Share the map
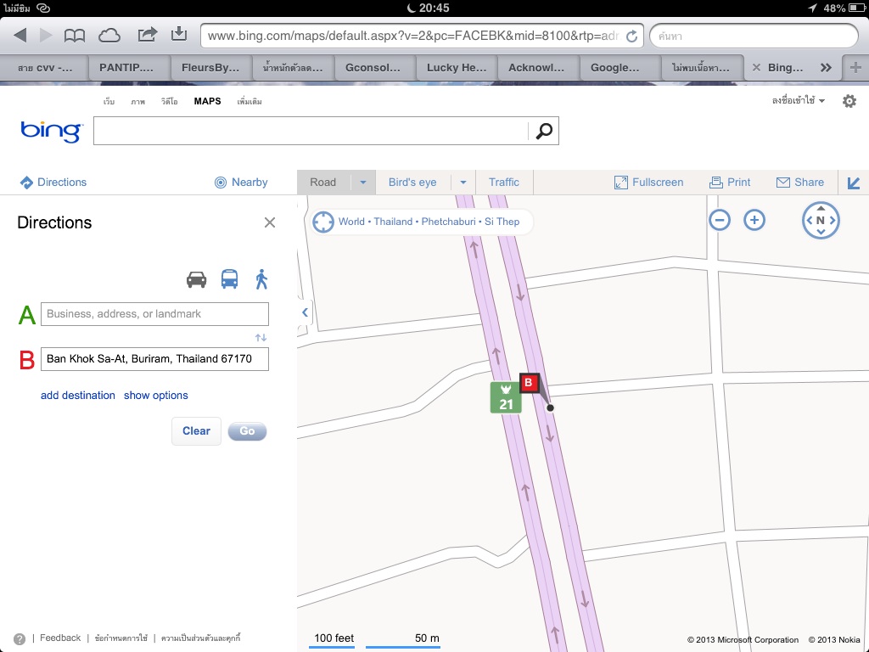This screenshot has width=869, height=652. point(799,183)
